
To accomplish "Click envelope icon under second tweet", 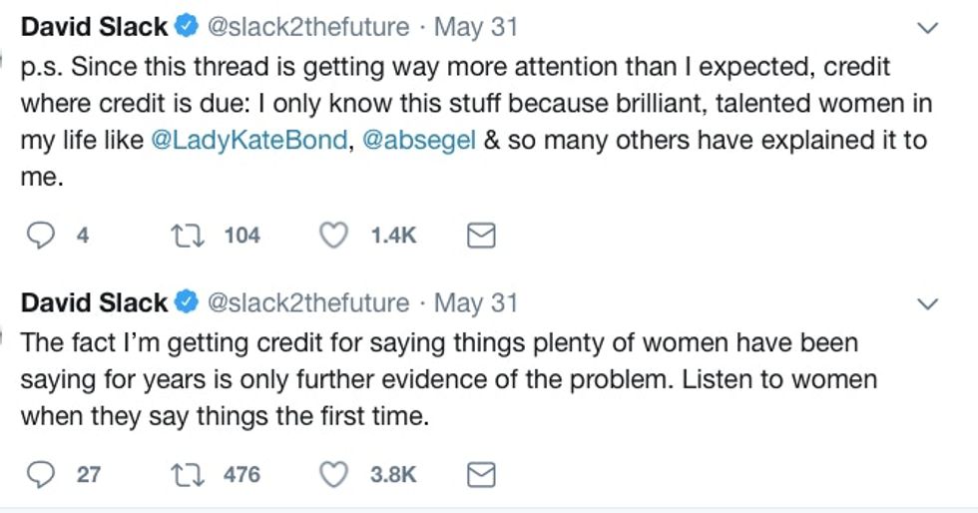I will click(x=482, y=474).
